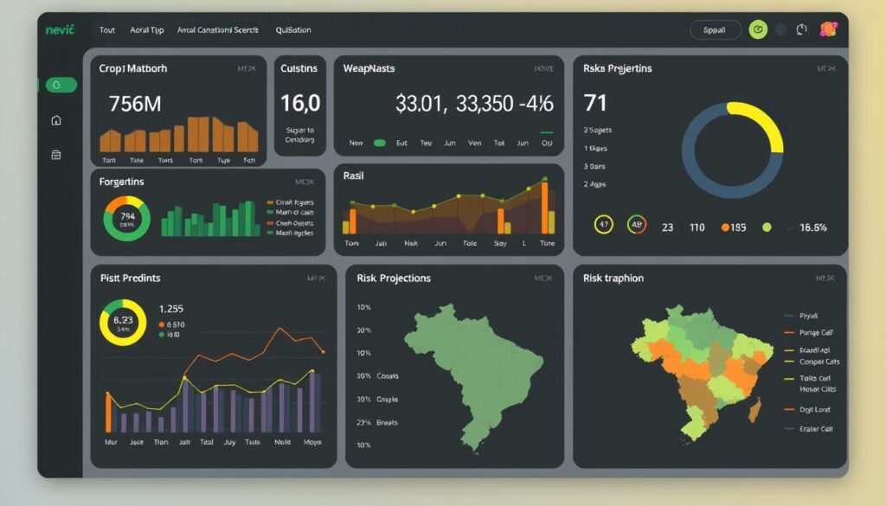The image size is (886, 506).
Task: Select the green water-drop icon in the sidebar
Action: click(x=55, y=84)
